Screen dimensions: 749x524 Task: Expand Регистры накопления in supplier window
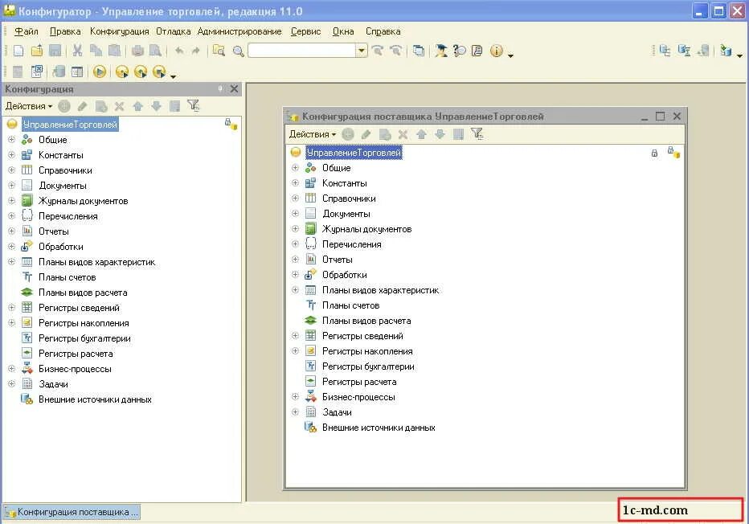pos(295,351)
